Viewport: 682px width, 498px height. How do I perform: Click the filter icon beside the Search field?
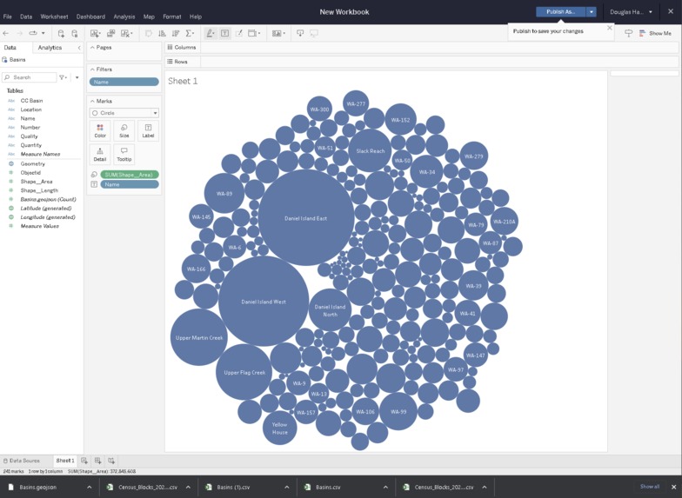63,77
